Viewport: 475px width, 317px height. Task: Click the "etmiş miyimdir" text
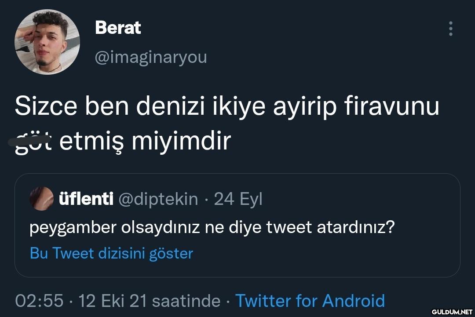point(145,141)
